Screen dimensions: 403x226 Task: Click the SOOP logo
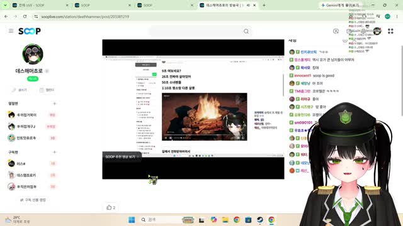(x=30, y=31)
